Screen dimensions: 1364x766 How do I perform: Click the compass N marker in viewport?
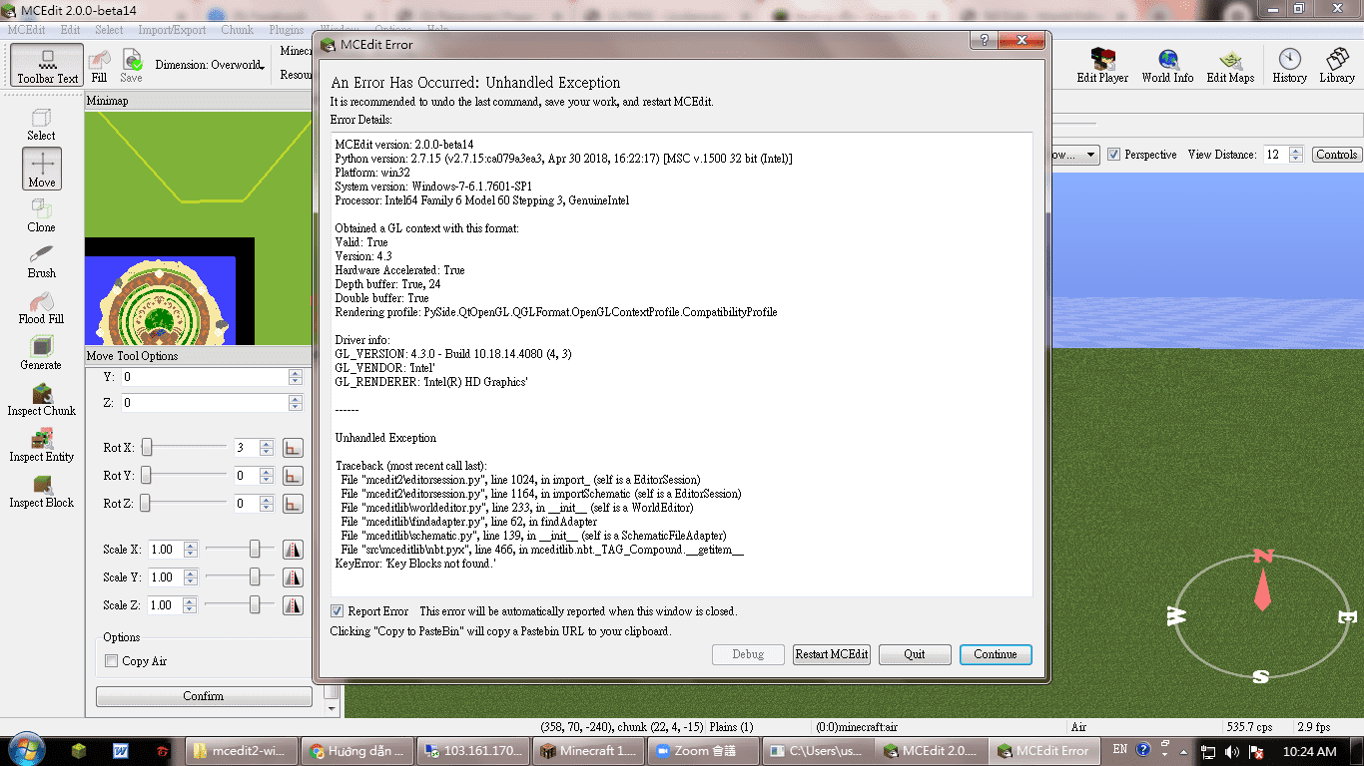tap(1263, 556)
